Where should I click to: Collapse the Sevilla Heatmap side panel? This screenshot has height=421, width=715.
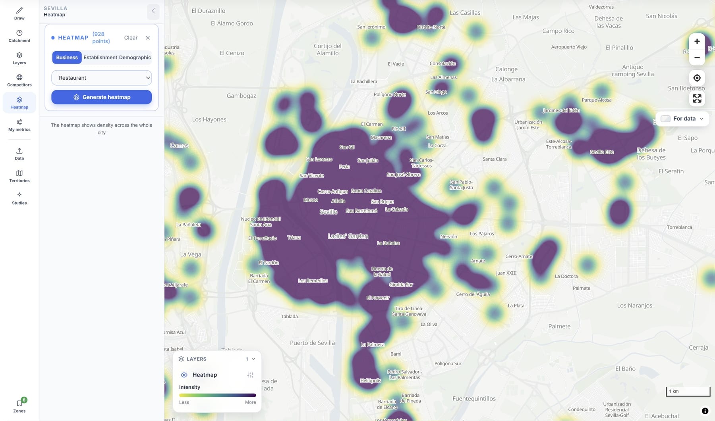[x=153, y=11]
